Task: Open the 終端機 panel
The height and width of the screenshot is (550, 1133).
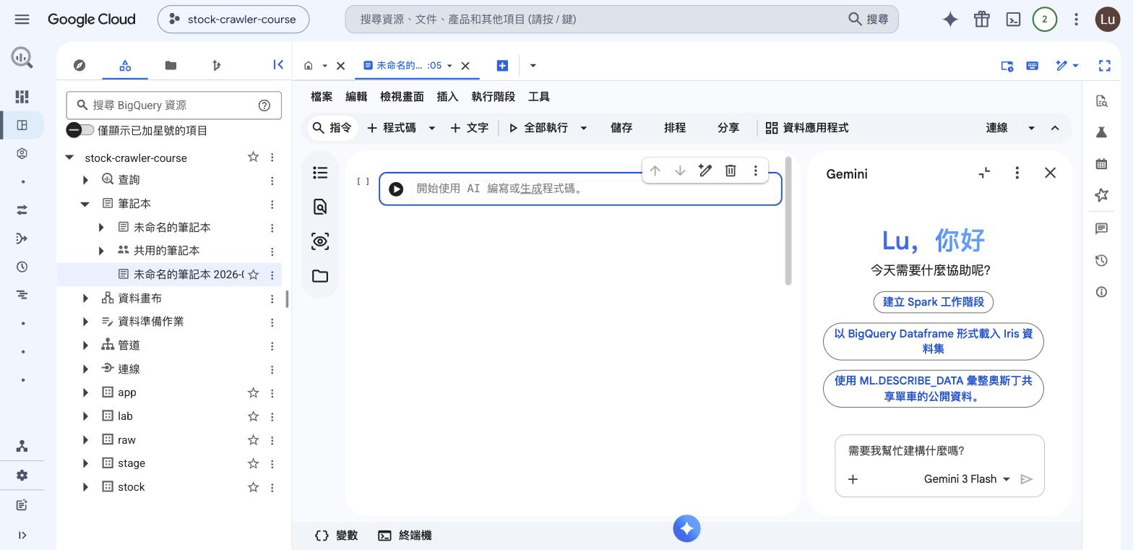Action: [405, 536]
